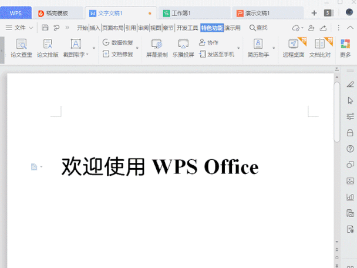
Task: Start 数据恢复 data recovery
Action: pyautogui.click(x=117, y=43)
